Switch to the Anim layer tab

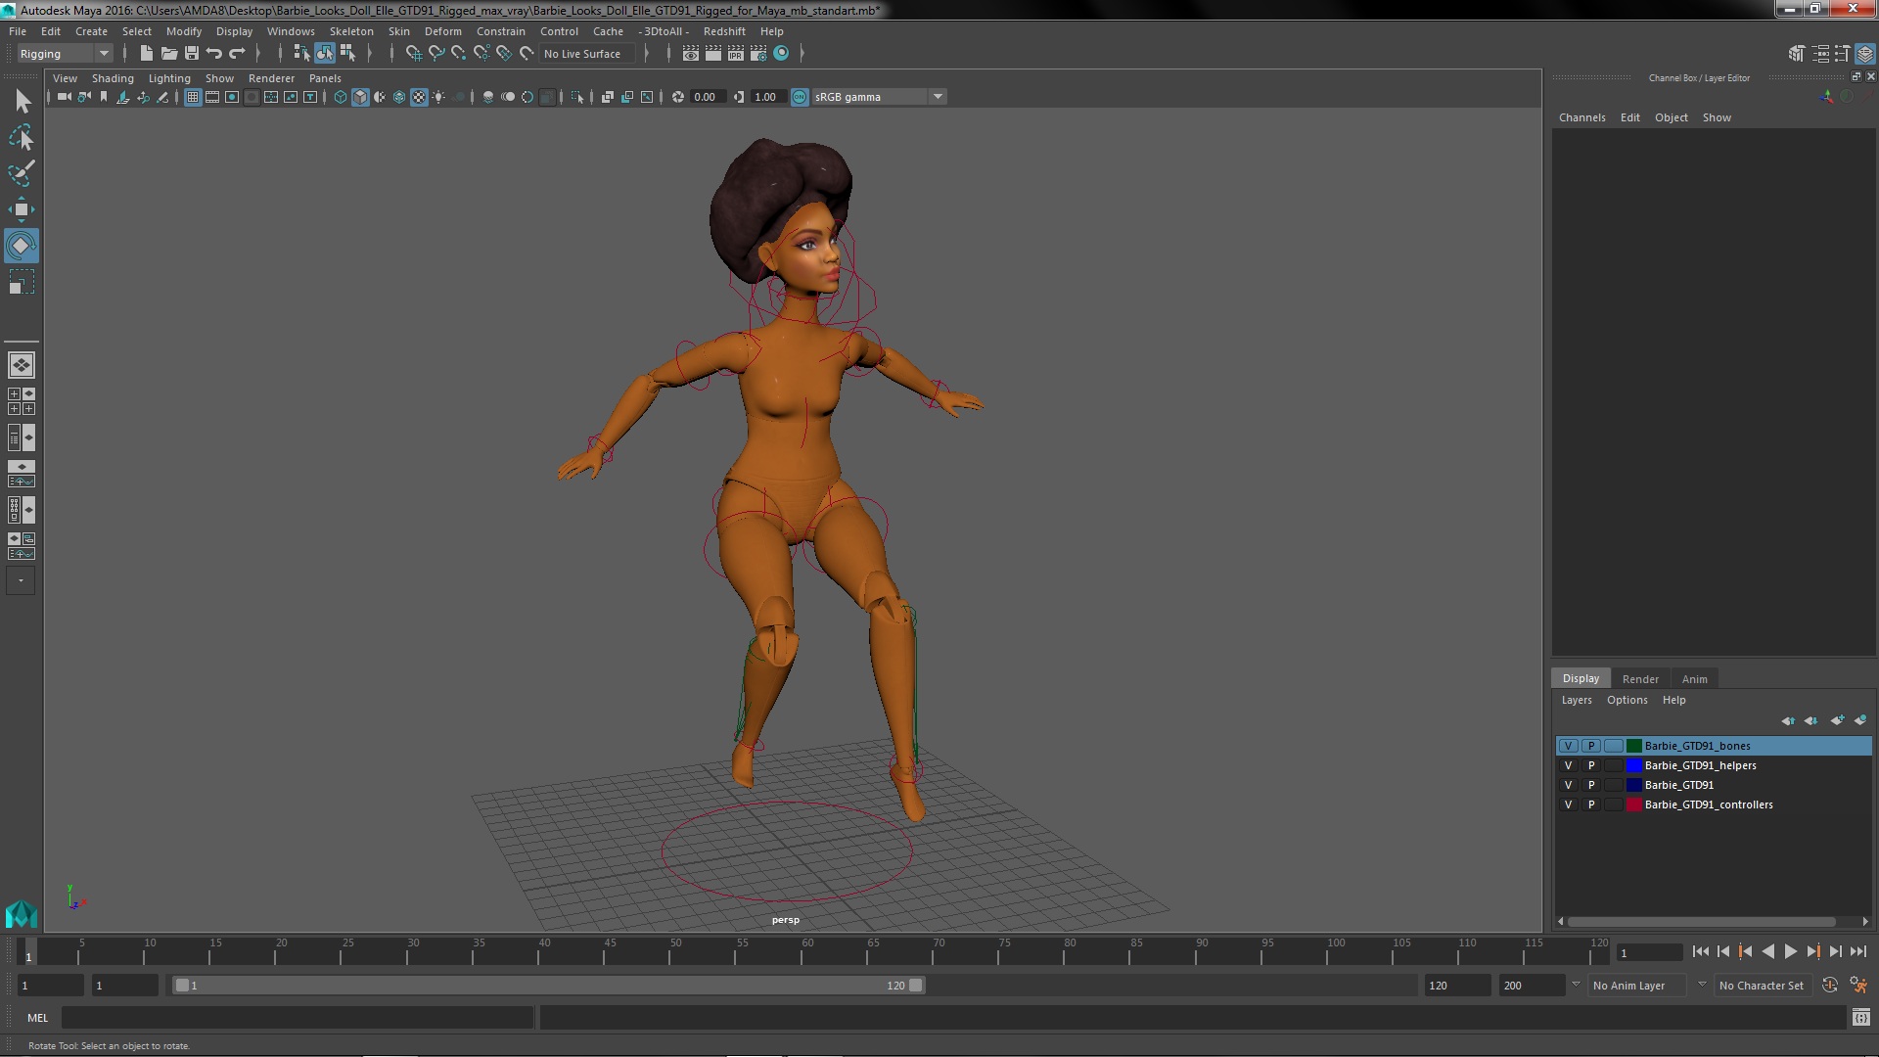1694,679
